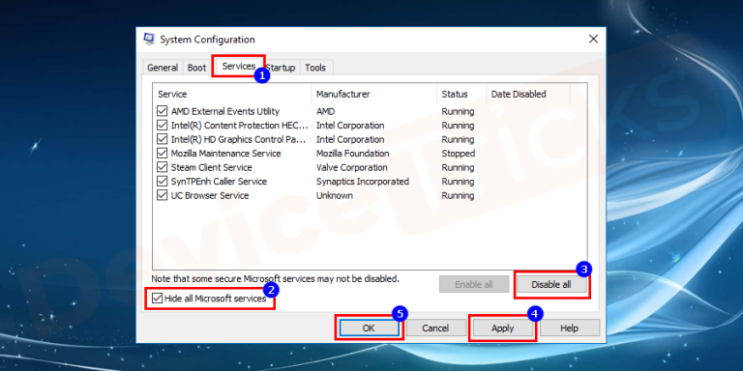Select the Startup tab

(x=281, y=68)
